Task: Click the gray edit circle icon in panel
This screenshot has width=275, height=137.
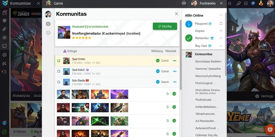Action: pos(48,32)
